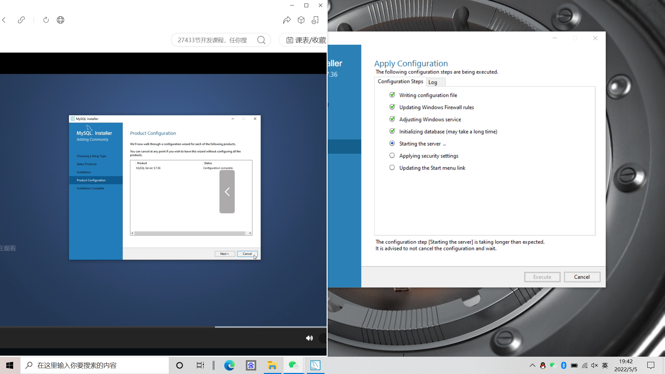This screenshot has height=374, width=665.
Task: Open File Explorer from the taskbar
Action: click(272, 365)
